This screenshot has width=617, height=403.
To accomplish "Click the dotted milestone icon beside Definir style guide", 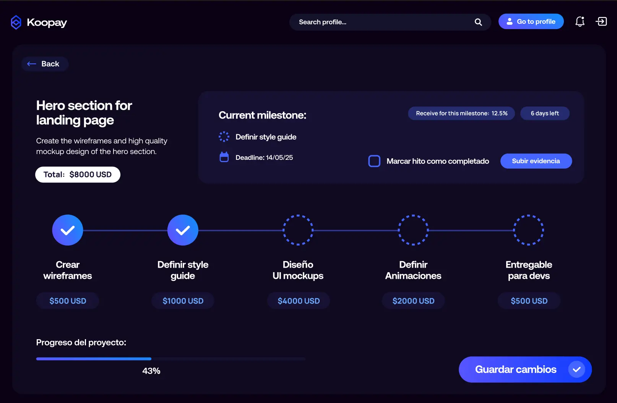I will coord(224,136).
